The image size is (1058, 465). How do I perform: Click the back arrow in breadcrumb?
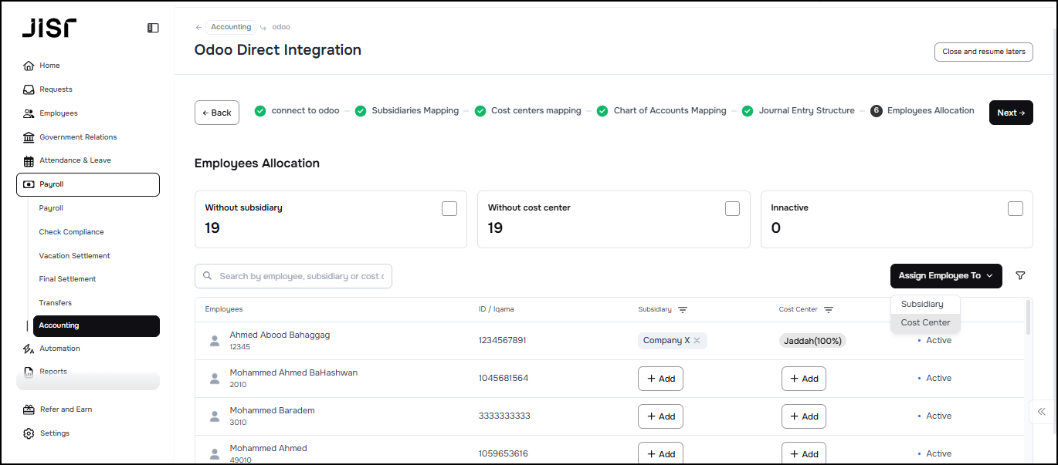coord(198,27)
